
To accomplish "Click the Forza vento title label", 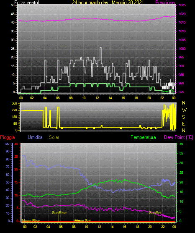I will (27, 3).
